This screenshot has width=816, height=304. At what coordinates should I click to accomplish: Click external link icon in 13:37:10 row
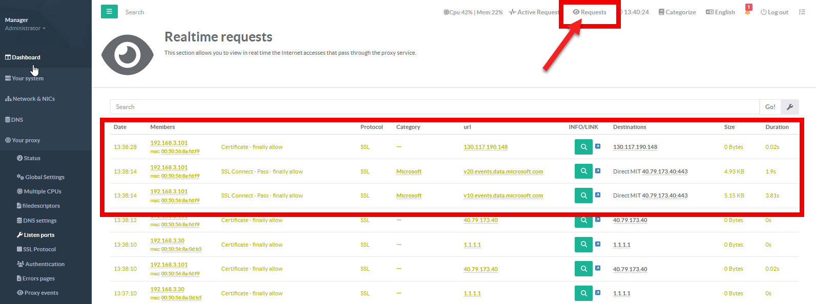[x=598, y=293]
